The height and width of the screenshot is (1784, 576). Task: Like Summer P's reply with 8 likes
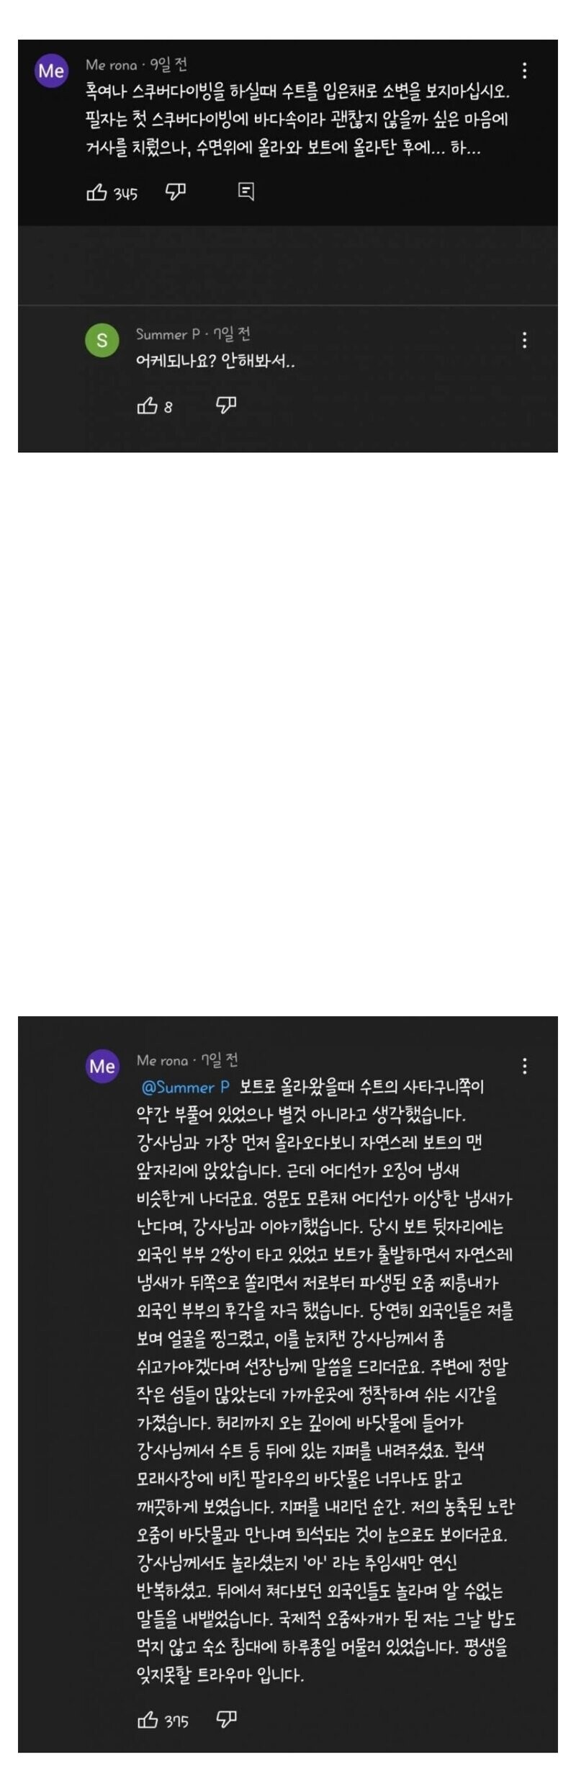(147, 406)
